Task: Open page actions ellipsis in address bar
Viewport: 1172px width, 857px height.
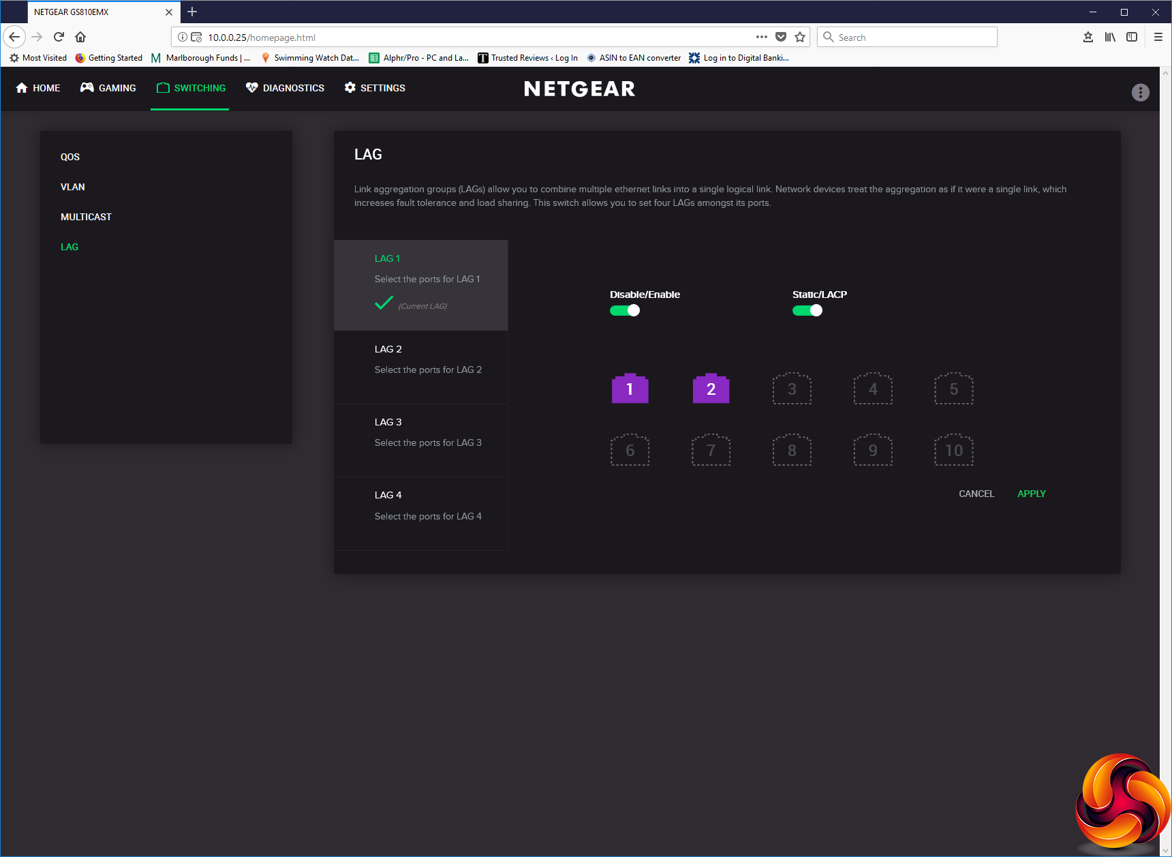Action: click(x=762, y=37)
